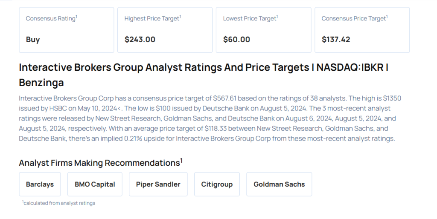Choose the Citigroup firm button
Image resolution: width=437 pixels, height=219 pixels.
[217, 184]
